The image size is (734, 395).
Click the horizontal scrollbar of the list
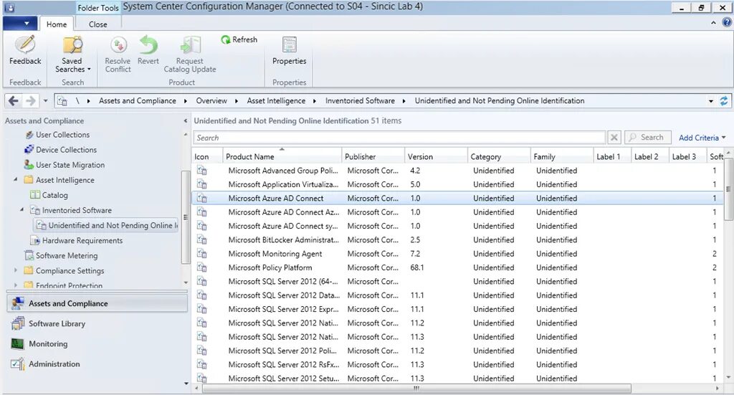click(x=416, y=389)
